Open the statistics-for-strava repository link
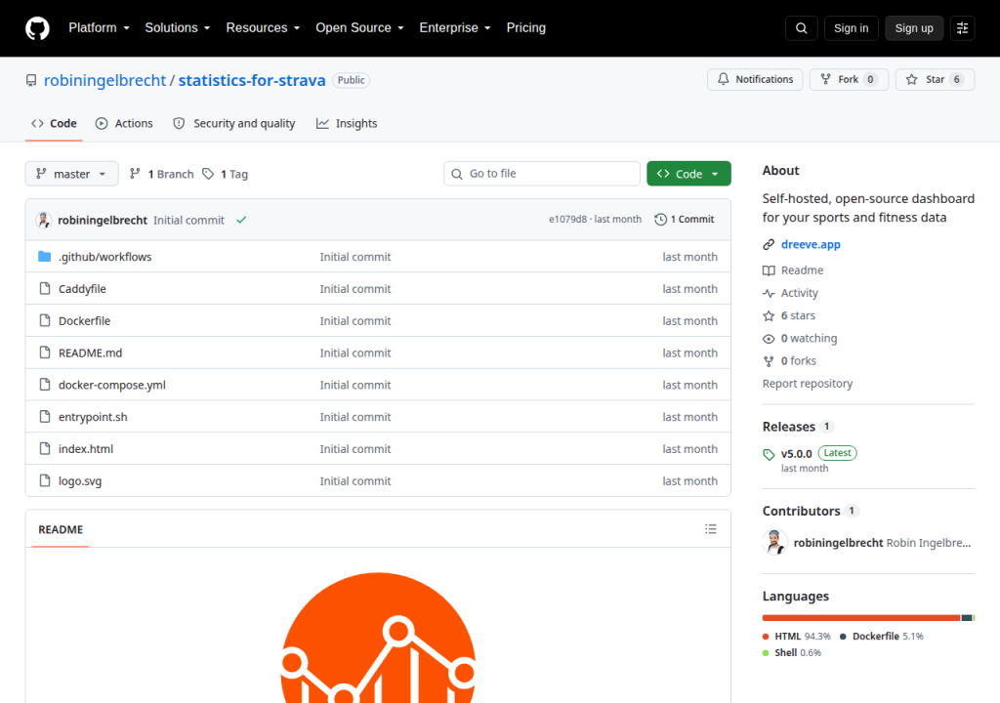This screenshot has width=1000, height=703. (x=252, y=80)
